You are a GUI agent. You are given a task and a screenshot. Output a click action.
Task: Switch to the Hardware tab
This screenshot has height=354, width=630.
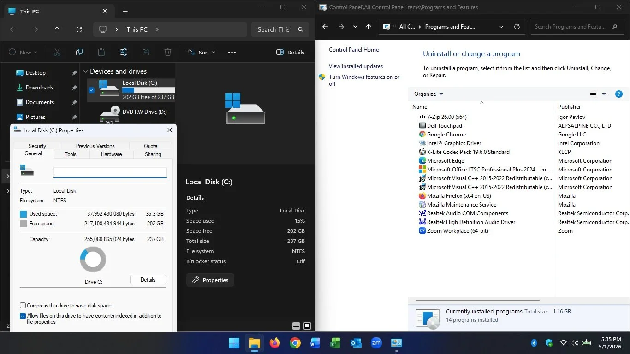click(x=112, y=154)
